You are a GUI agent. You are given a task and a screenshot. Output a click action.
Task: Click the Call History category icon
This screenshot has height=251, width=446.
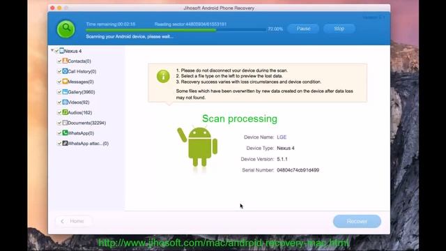click(65, 71)
